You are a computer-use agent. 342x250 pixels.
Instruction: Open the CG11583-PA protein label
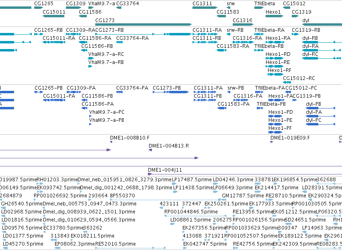point(233,104)
